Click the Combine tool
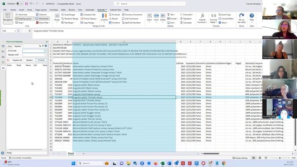This screenshot has width=297, height=167. [x=115, y=23]
